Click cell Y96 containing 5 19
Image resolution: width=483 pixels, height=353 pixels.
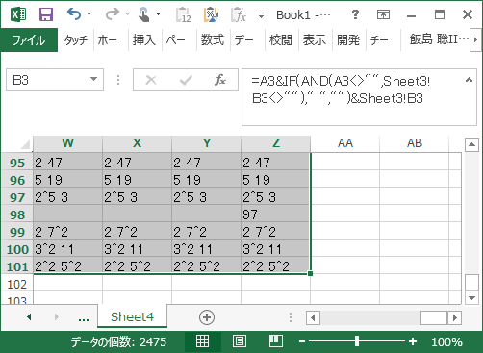206,180
